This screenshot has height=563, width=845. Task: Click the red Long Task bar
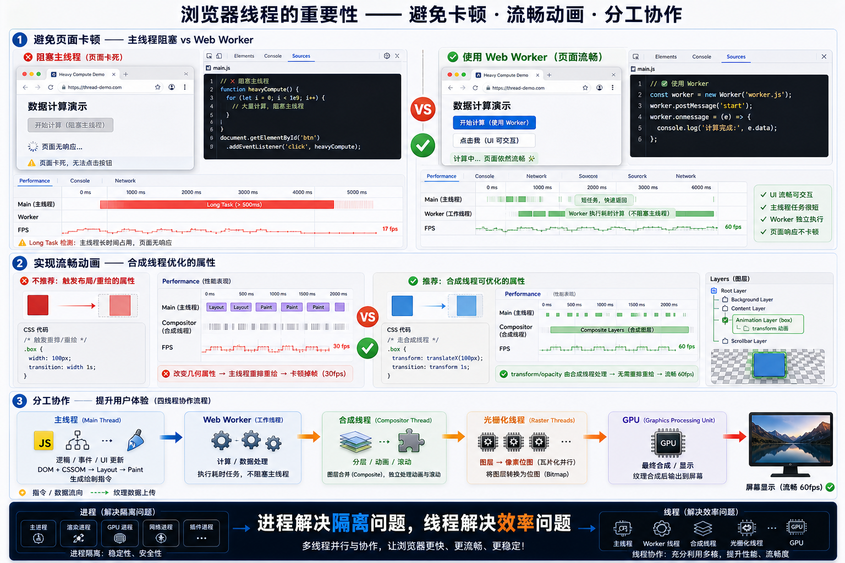point(217,205)
